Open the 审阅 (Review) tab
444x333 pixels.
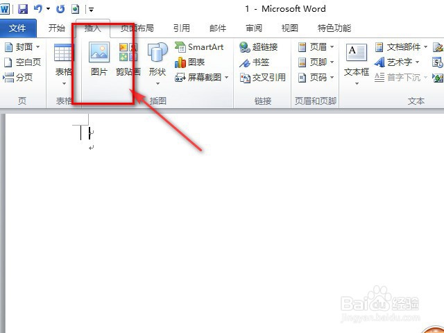(254, 28)
